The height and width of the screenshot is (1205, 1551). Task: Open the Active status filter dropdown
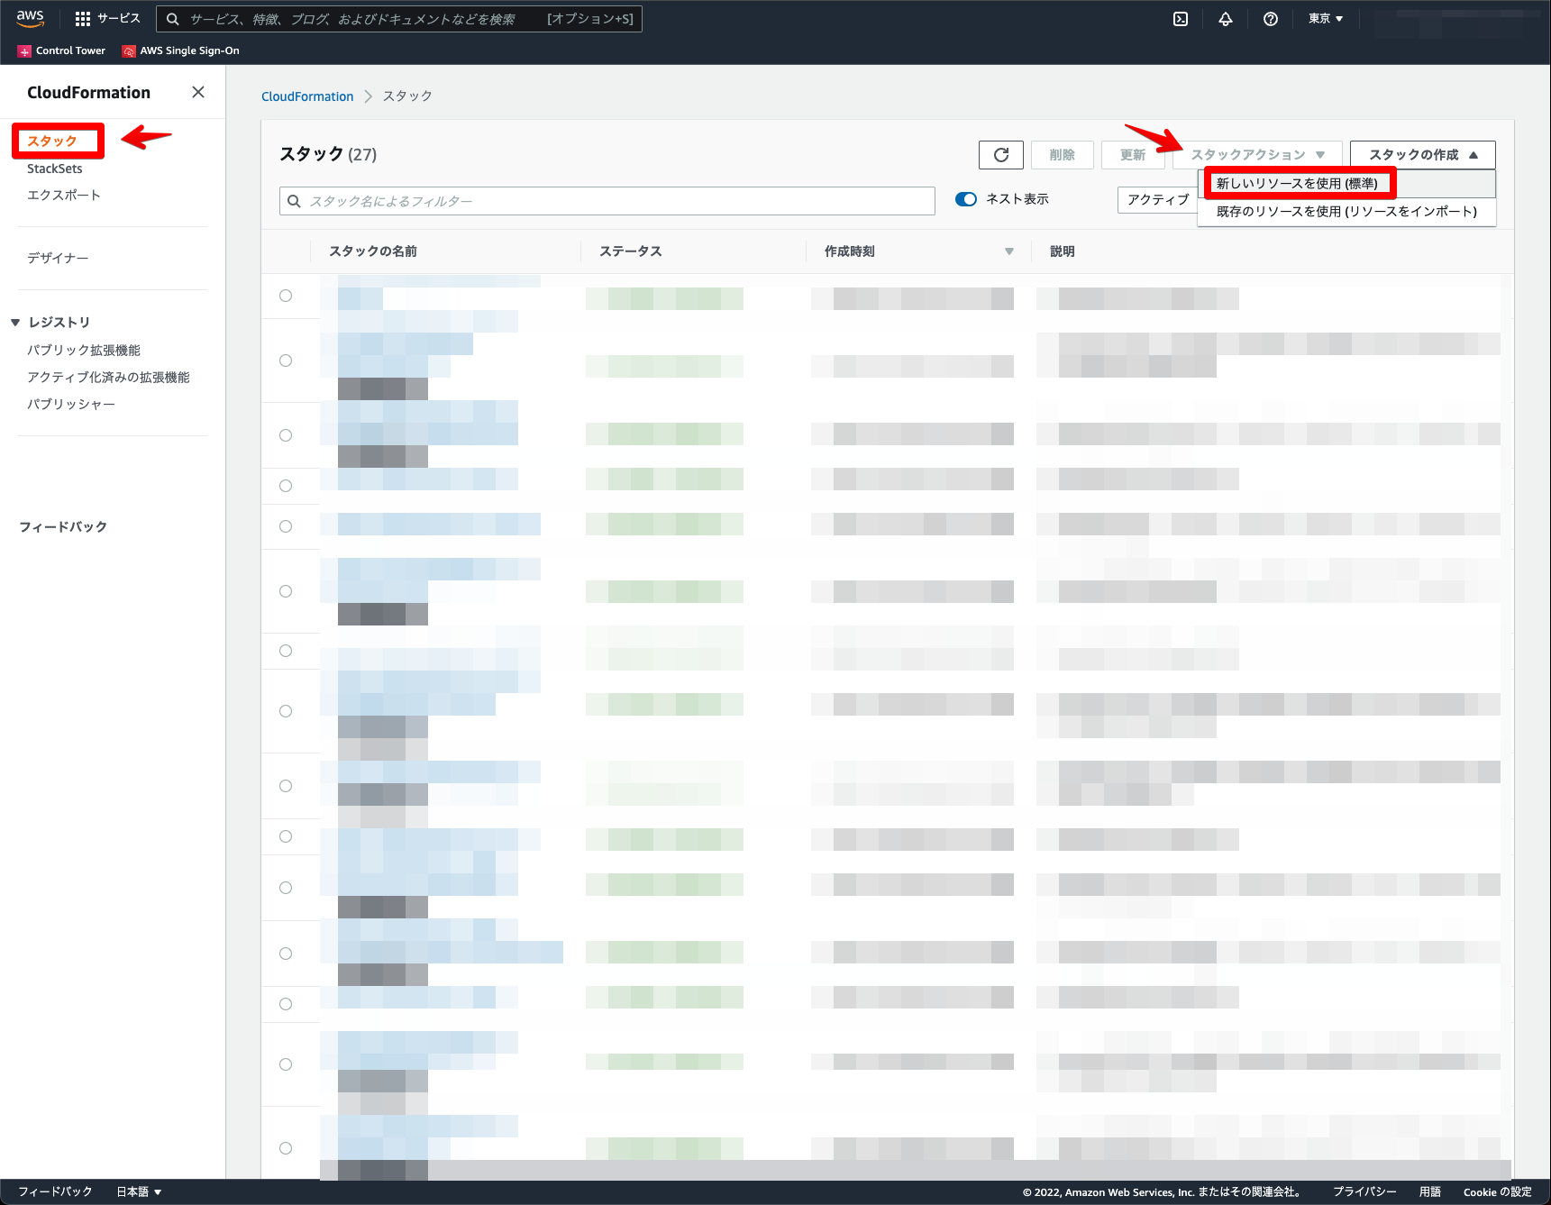1158,200
